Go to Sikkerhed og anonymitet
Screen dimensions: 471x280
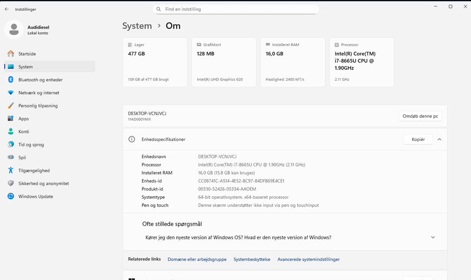pyautogui.click(x=43, y=184)
